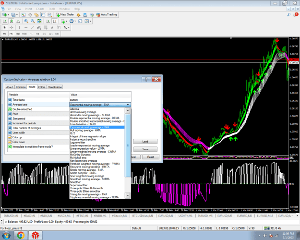Toggle the Market Watch panel icon
300x240 pixels.
24,15
